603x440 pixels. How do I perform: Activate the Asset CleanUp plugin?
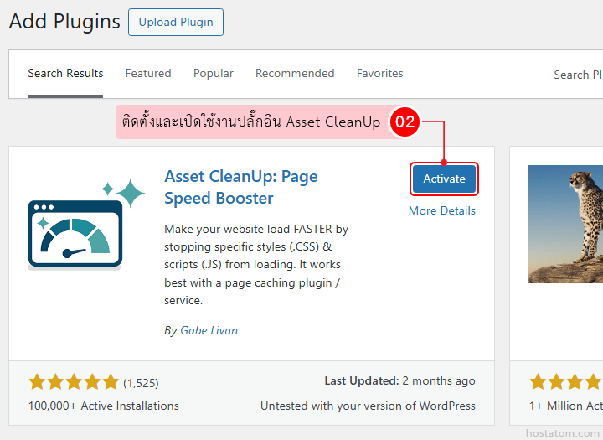click(444, 179)
